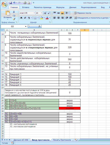Click the insert function fx icon
The height and width of the screenshot is (145, 110).
point(39,27)
